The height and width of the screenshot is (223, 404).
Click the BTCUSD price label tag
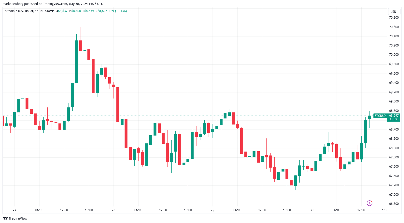(x=380, y=116)
